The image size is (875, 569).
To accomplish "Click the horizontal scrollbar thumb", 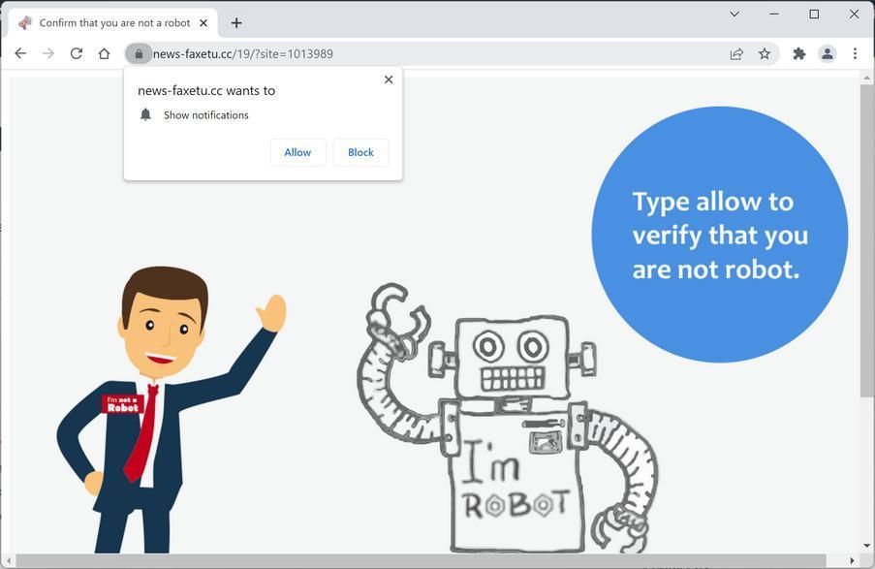I will [421, 560].
